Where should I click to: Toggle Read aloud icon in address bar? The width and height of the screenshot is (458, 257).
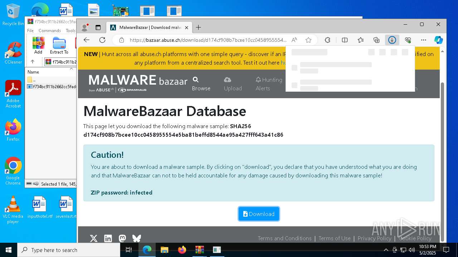coord(294,40)
